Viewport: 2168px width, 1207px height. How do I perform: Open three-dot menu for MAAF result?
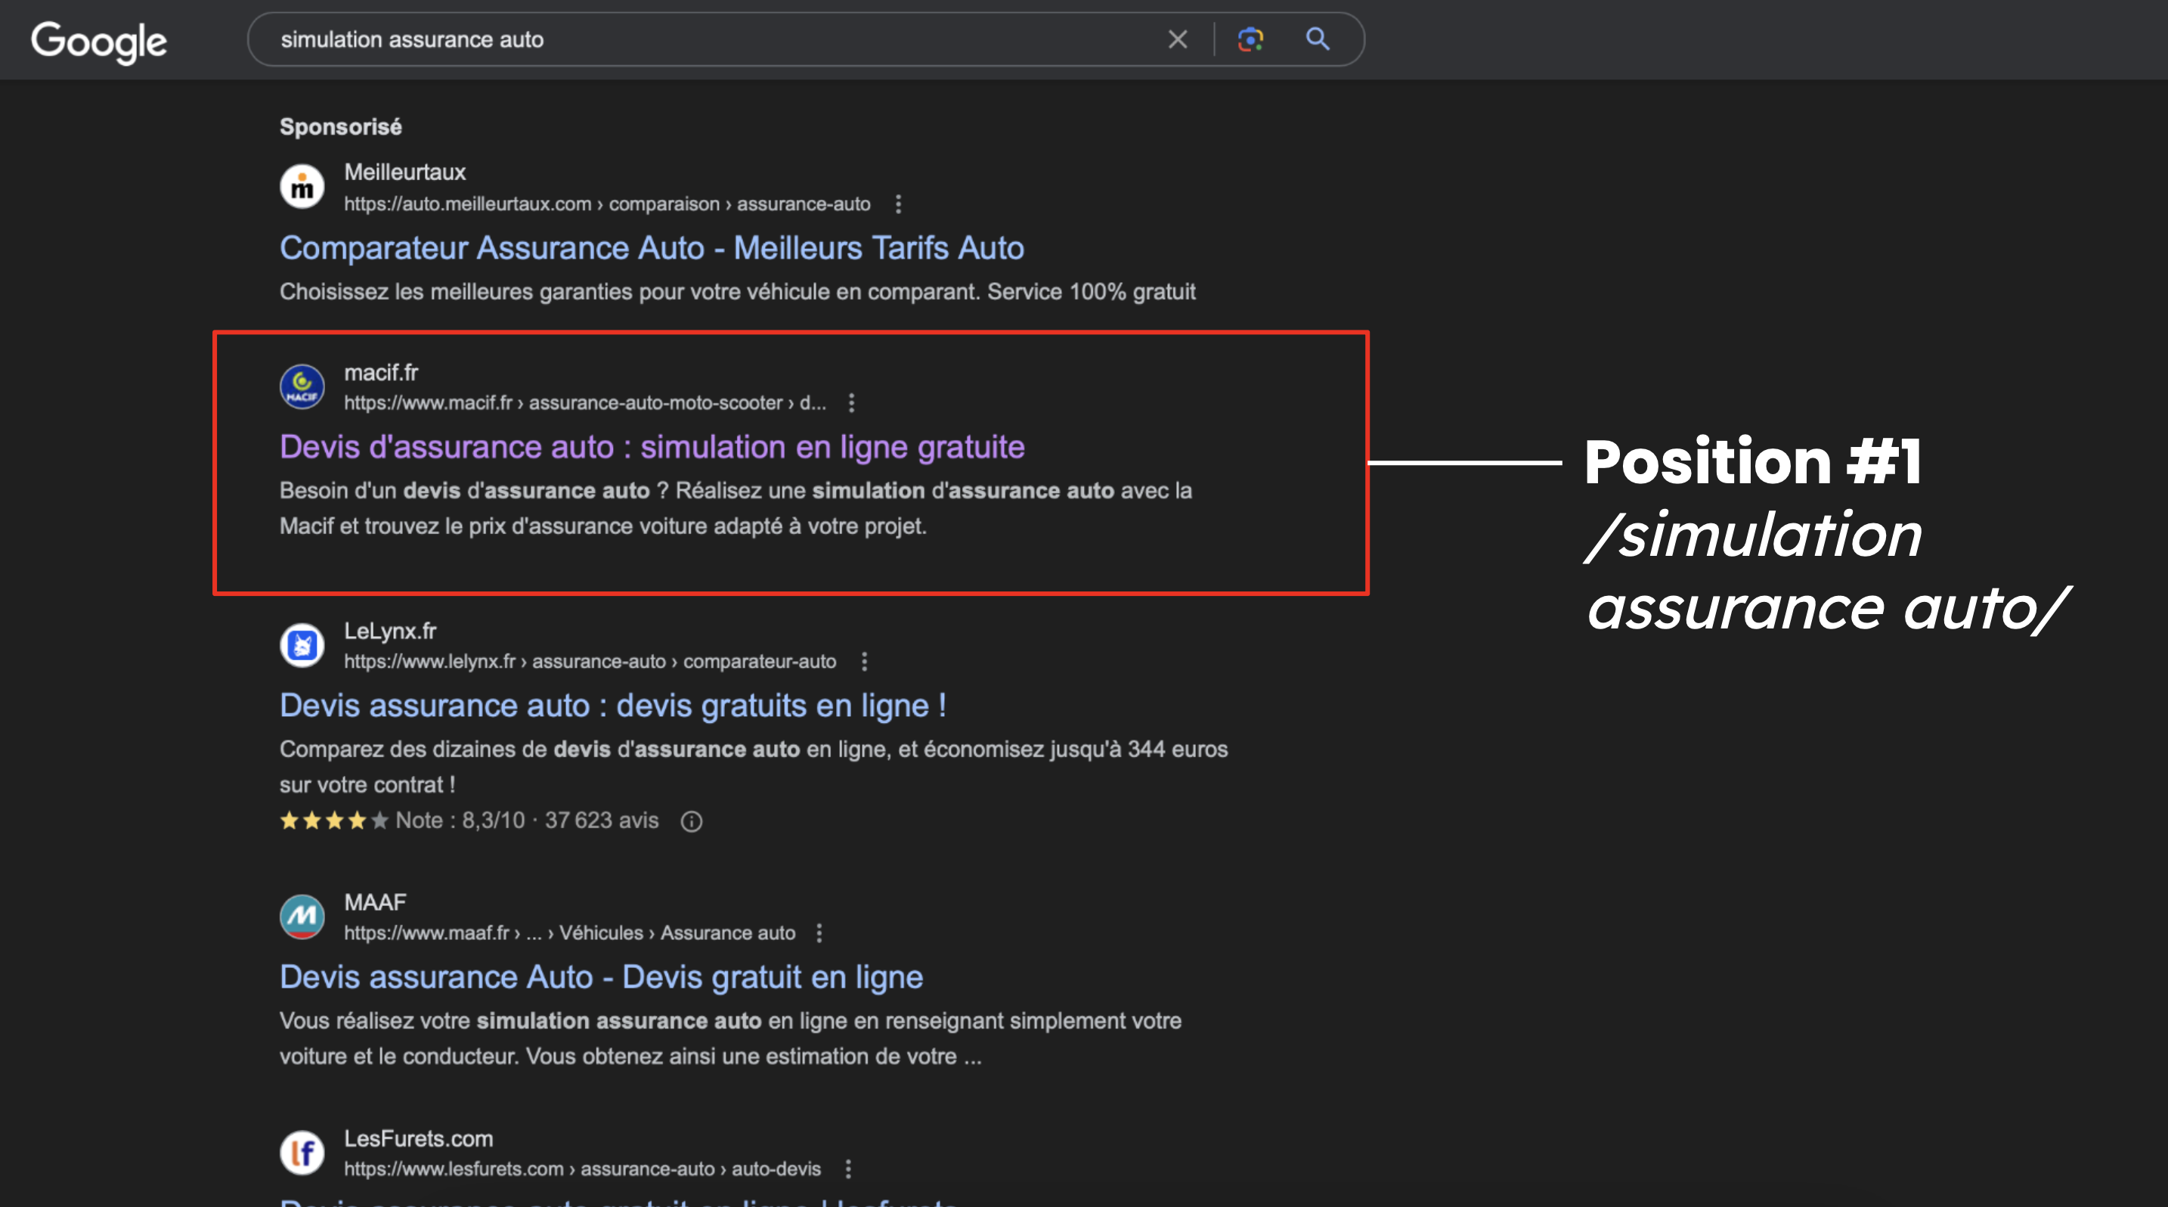(819, 933)
